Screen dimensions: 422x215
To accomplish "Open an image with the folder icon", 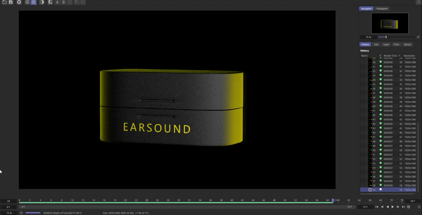I will [x=5, y=2].
